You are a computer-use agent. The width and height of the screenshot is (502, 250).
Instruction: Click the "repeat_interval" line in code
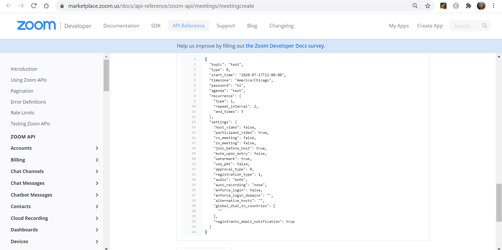[236, 106]
